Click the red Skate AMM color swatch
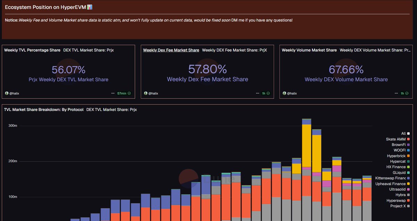Screen dimensions: 417x221 (408, 139)
